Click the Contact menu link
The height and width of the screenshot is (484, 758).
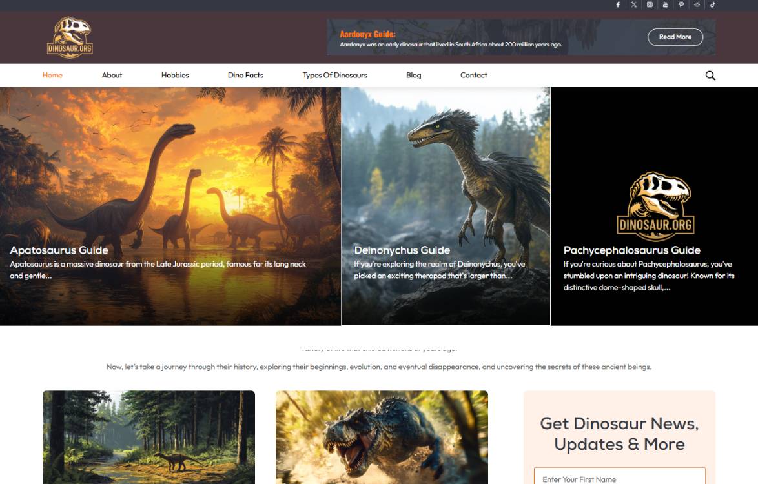[x=473, y=76]
